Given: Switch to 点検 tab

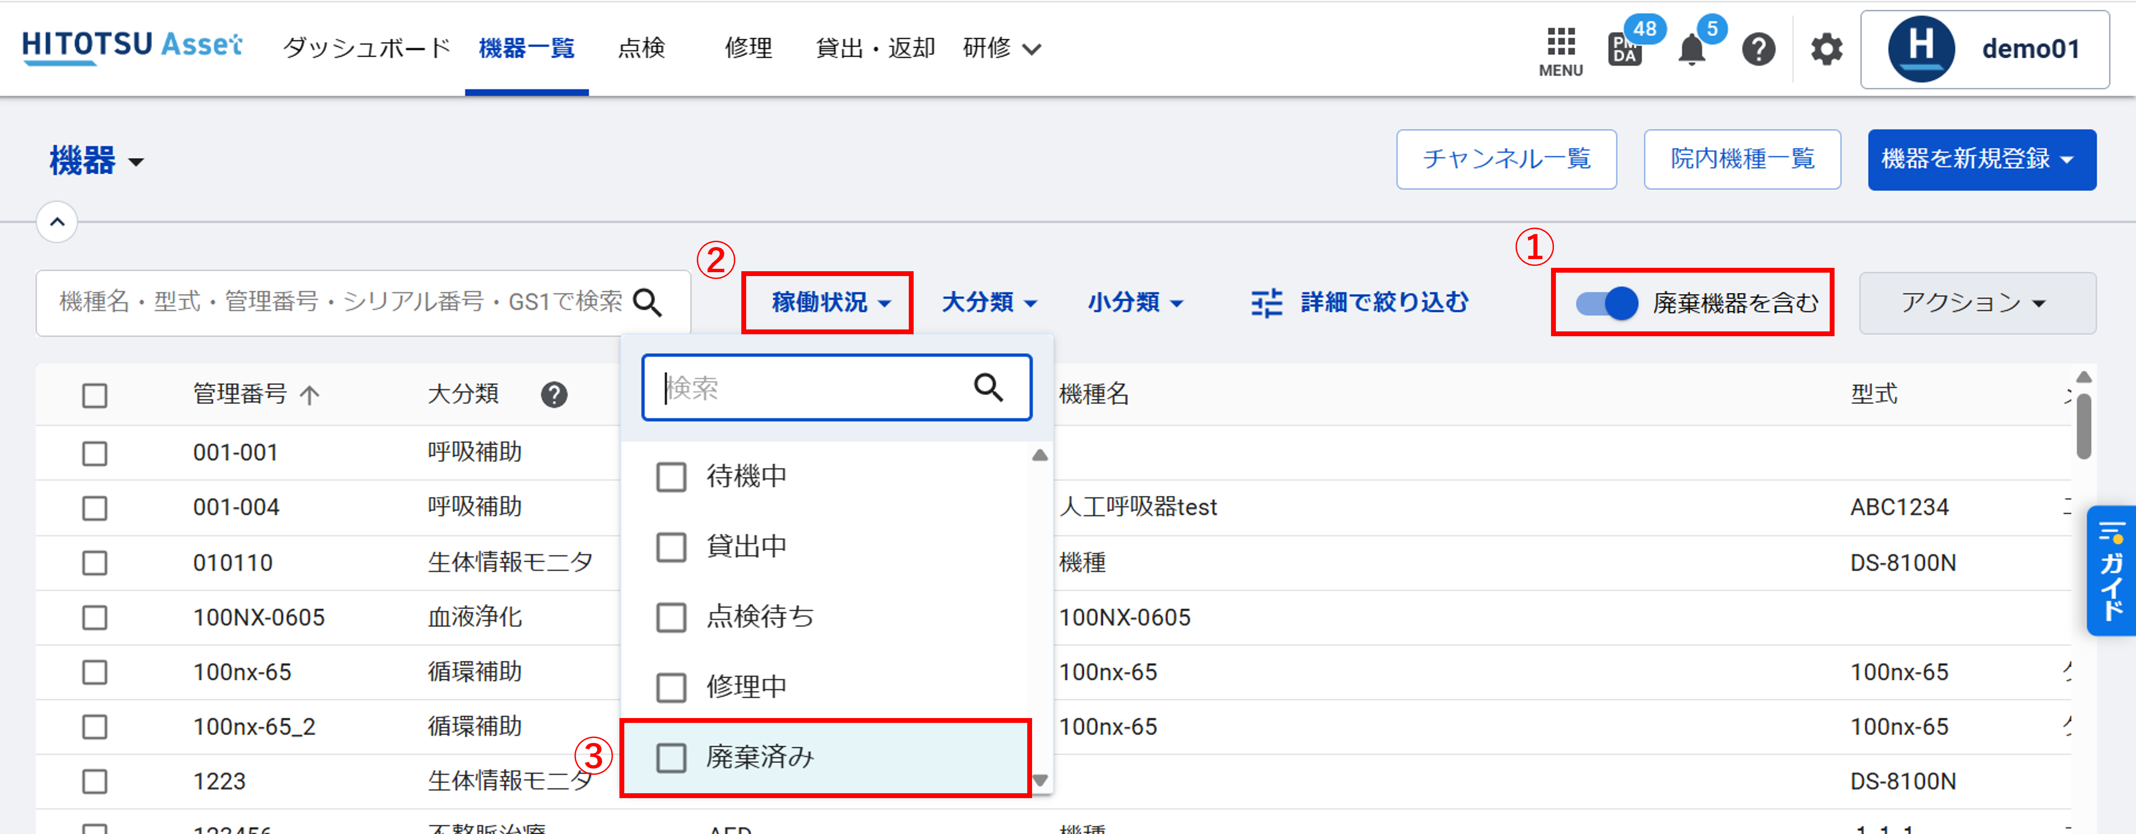Looking at the screenshot, I should tap(641, 48).
